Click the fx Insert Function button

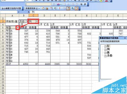tap(29, 12)
